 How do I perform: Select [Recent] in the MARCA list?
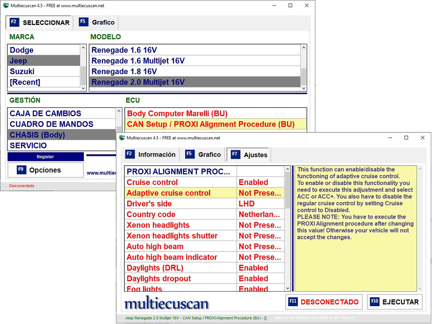click(x=44, y=82)
